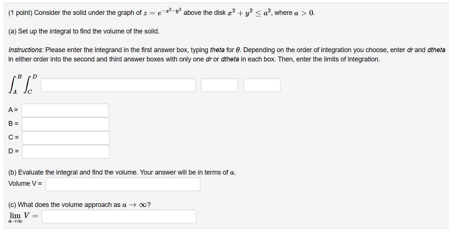Click the third answer box for dr or dtheta
The image size is (449, 233).
point(262,85)
